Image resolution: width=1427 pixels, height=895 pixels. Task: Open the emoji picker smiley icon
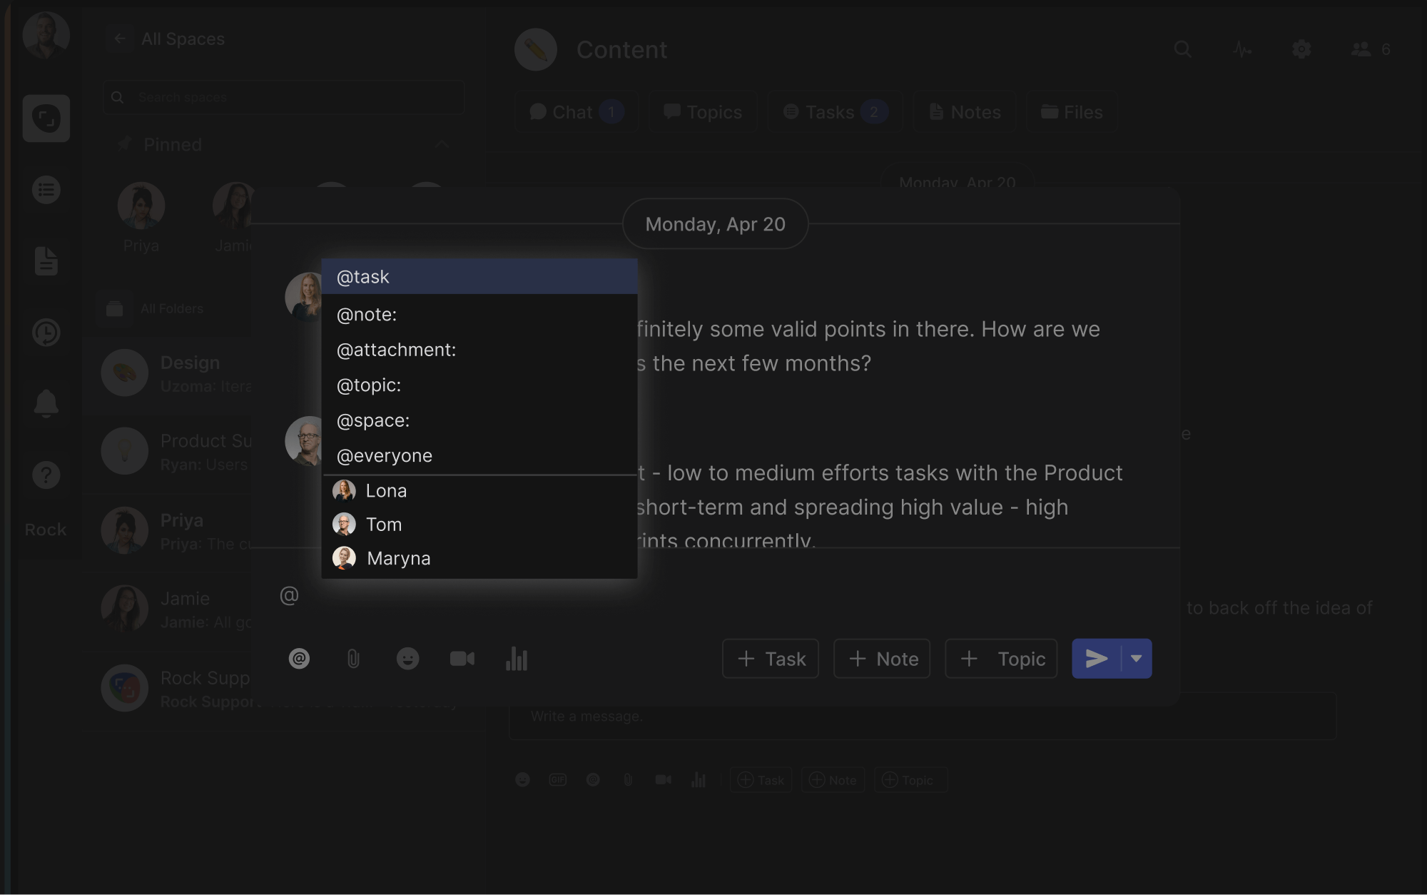pyautogui.click(x=407, y=658)
